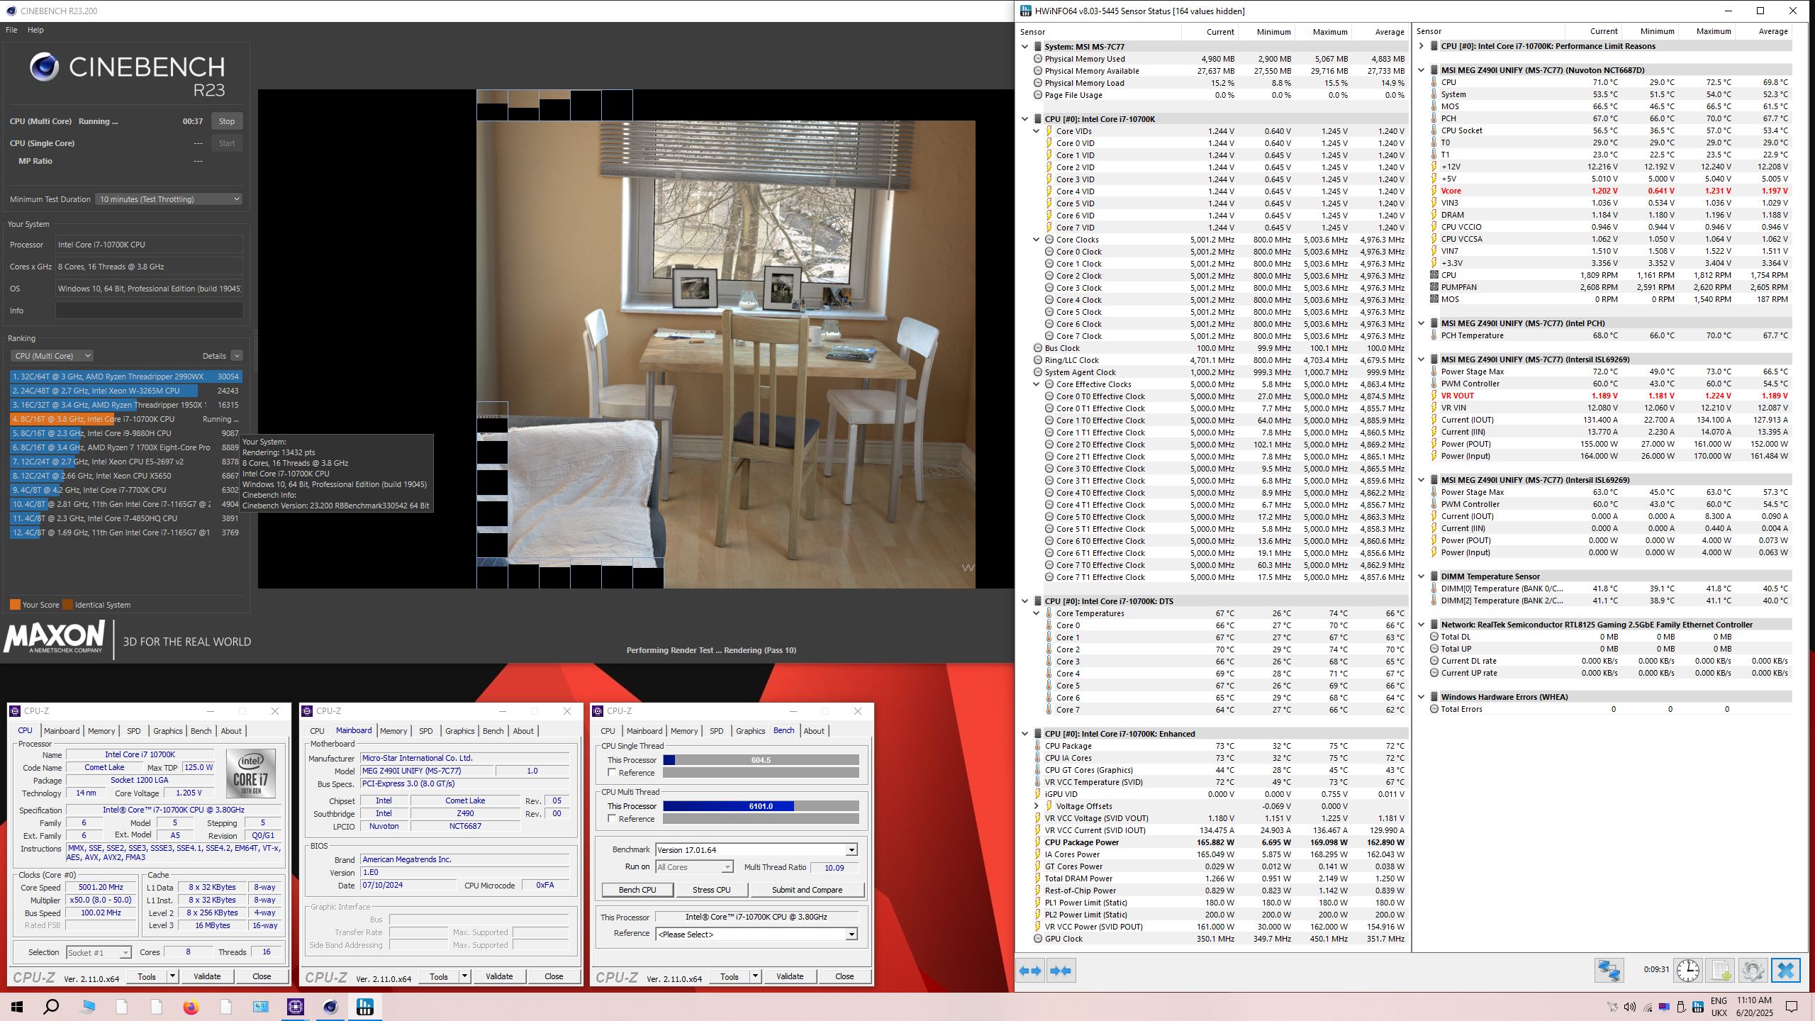Open the volume control in system tray
This screenshot has width=1815, height=1021.
click(1630, 1007)
